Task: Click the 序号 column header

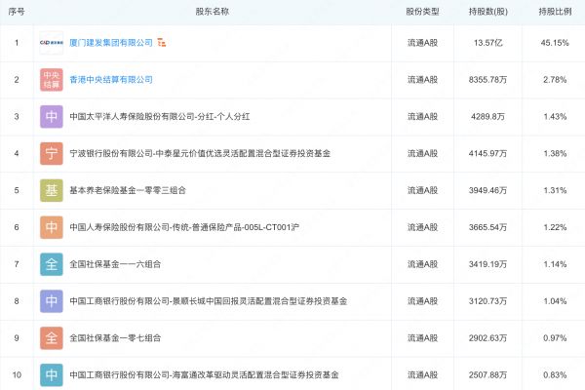Action: click(17, 12)
